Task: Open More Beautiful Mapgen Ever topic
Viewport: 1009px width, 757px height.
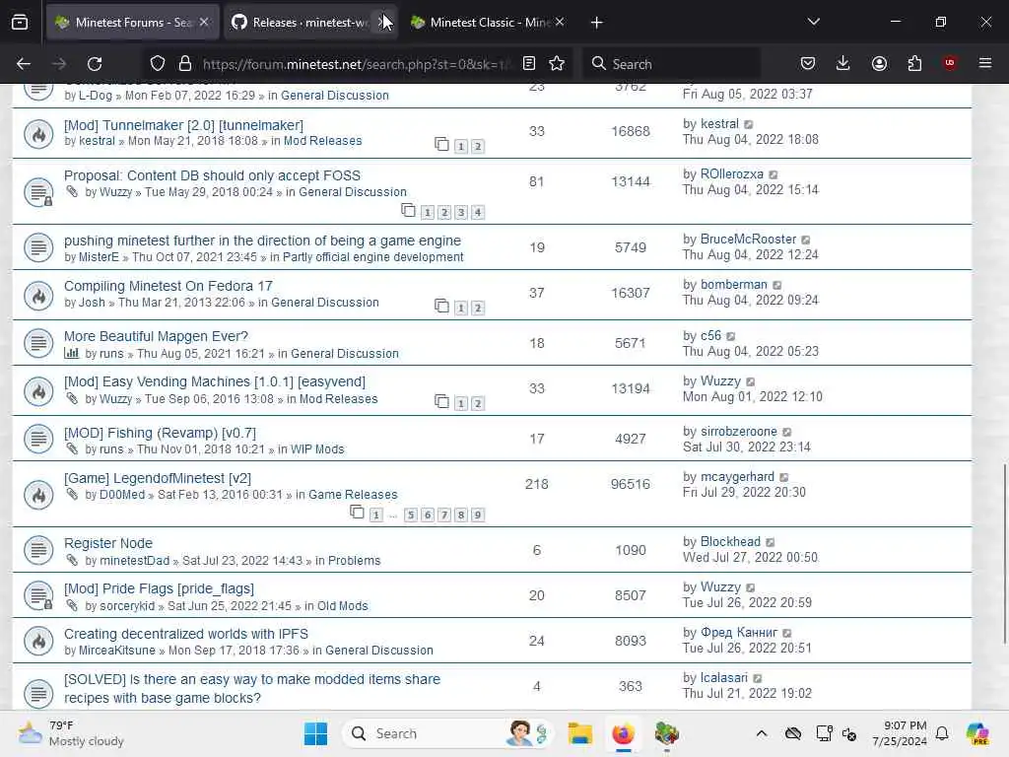Action: pyautogui.click(x=156, y=336)
